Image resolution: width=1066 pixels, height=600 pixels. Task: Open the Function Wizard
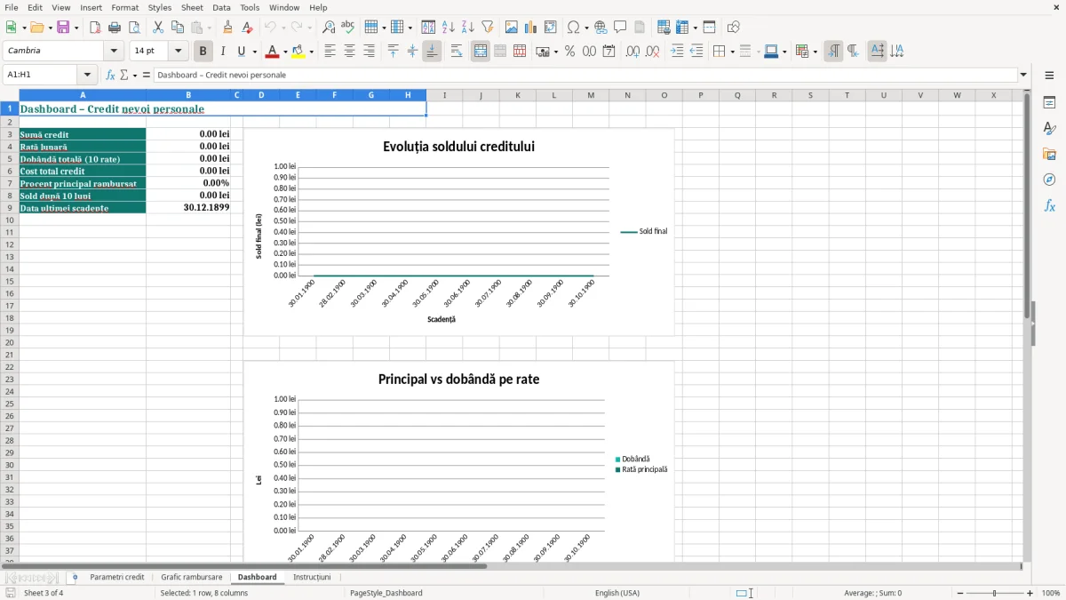[x=111, y=76]
